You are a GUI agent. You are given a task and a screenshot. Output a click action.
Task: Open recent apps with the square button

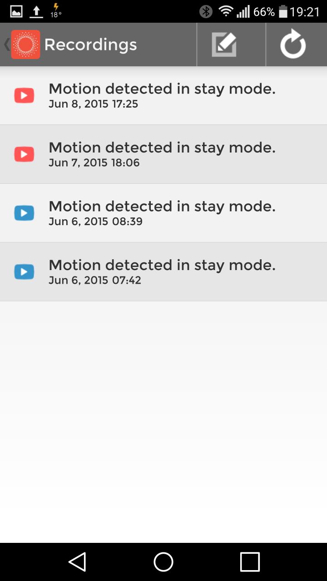[x=250, y=562]
